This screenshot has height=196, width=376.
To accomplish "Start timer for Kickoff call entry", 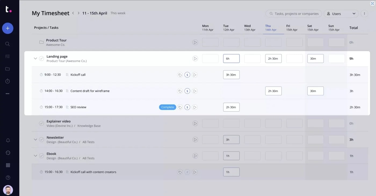I will click(195, 75).
